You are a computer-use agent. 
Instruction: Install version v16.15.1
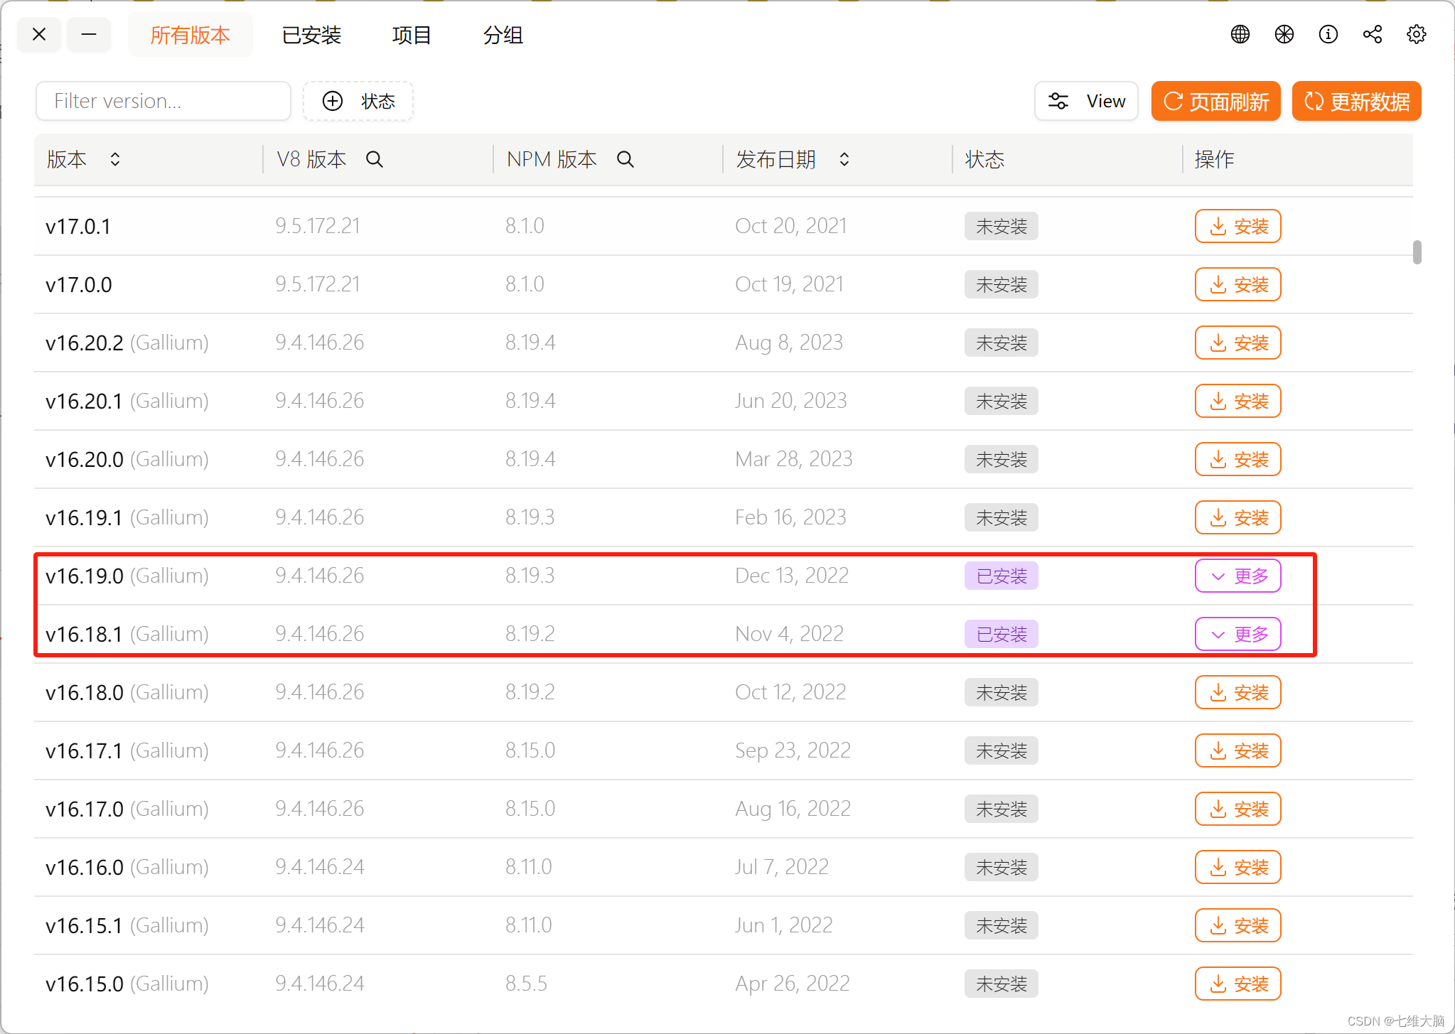(1237, 925)
